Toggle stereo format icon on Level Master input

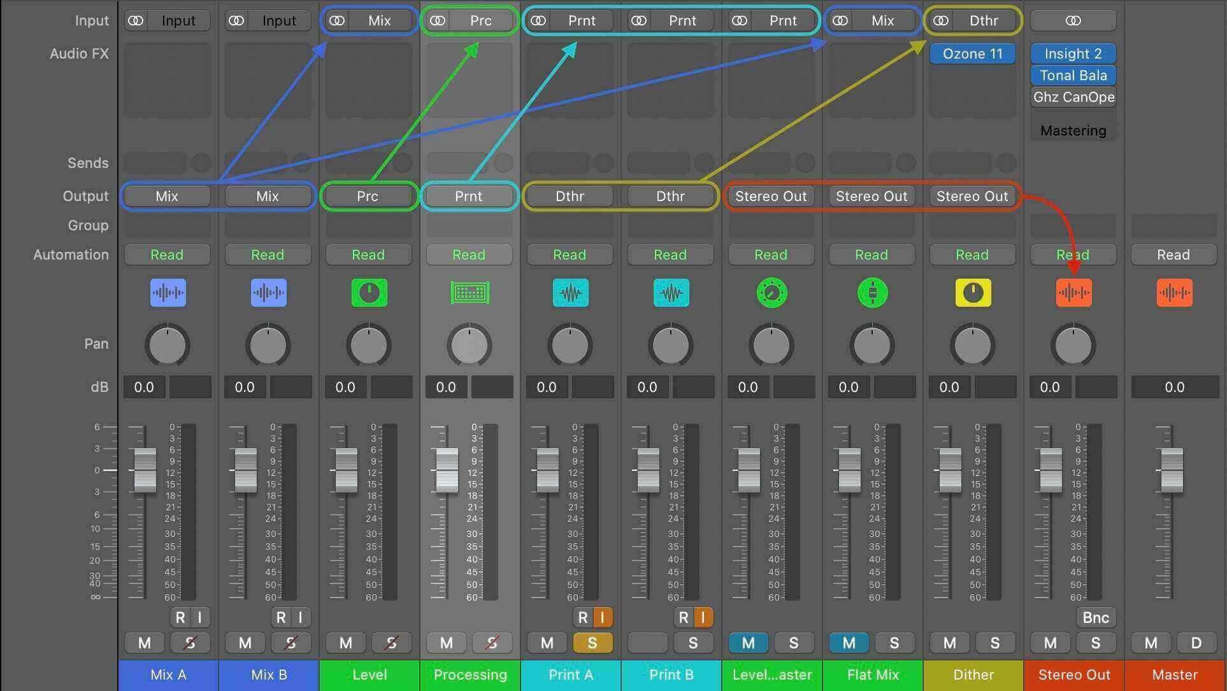[740, 20]
